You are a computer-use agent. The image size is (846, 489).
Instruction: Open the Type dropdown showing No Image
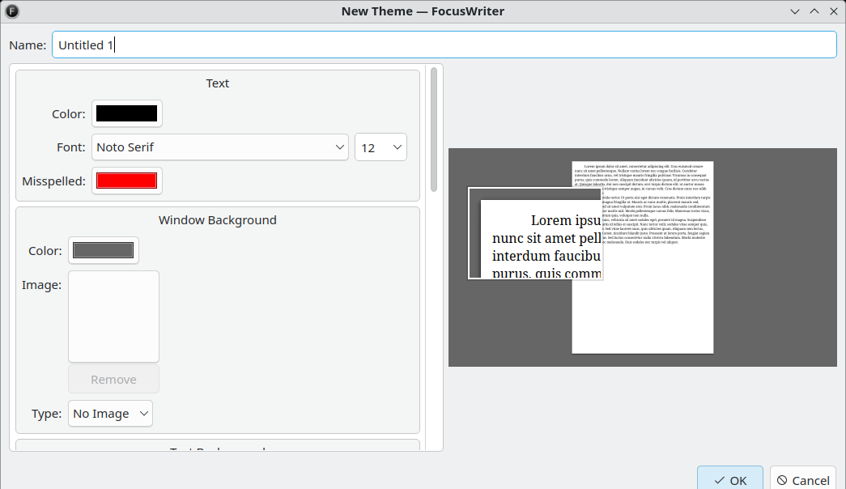(x=110, y=413)
